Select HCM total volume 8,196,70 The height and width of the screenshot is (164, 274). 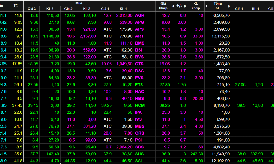click(222, 105)
